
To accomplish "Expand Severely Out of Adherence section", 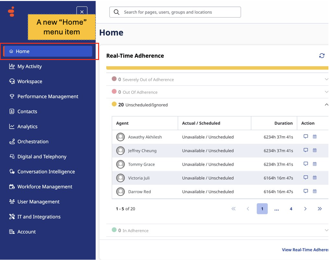I will click(326, 79).
